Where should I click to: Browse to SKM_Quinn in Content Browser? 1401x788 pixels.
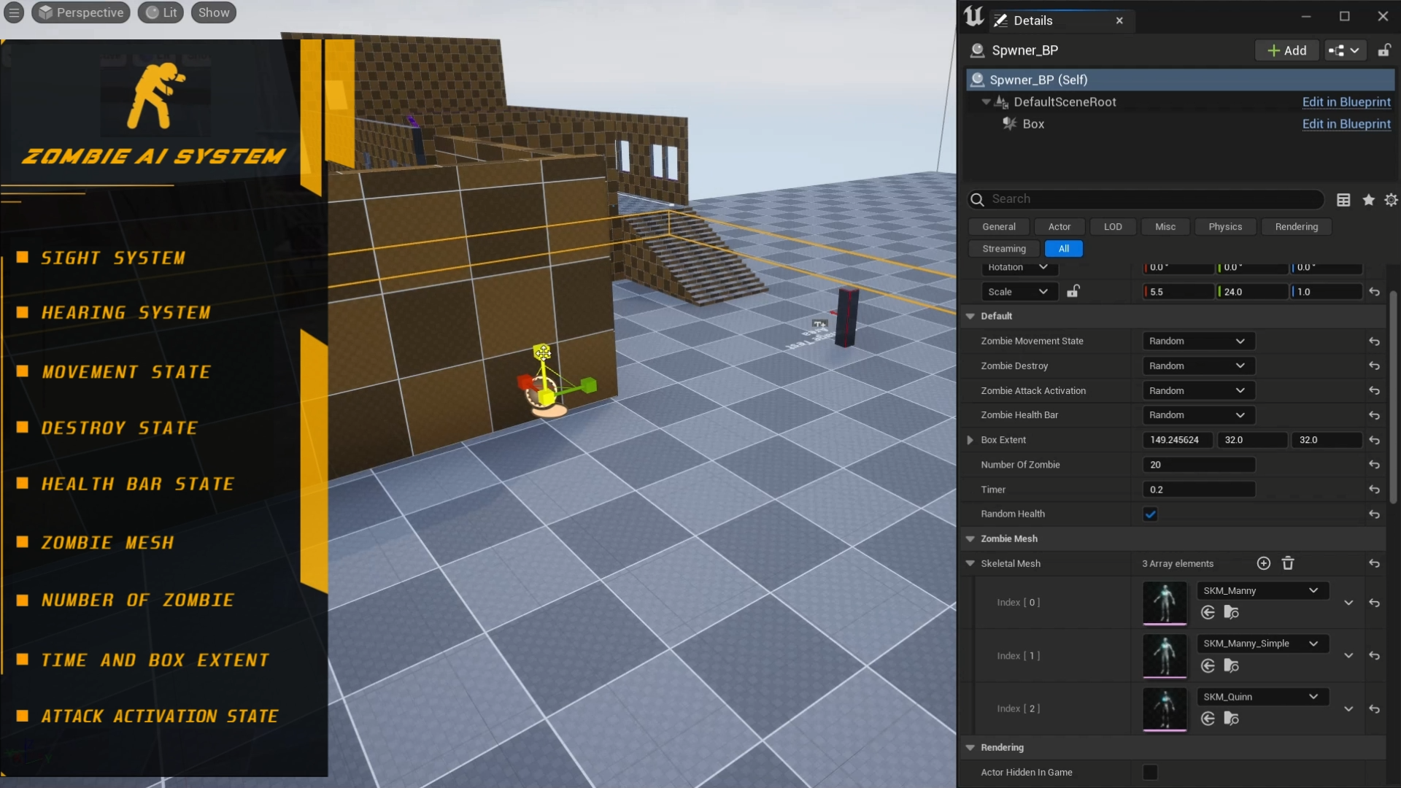pyautogui.click(x=1232, y=719)
